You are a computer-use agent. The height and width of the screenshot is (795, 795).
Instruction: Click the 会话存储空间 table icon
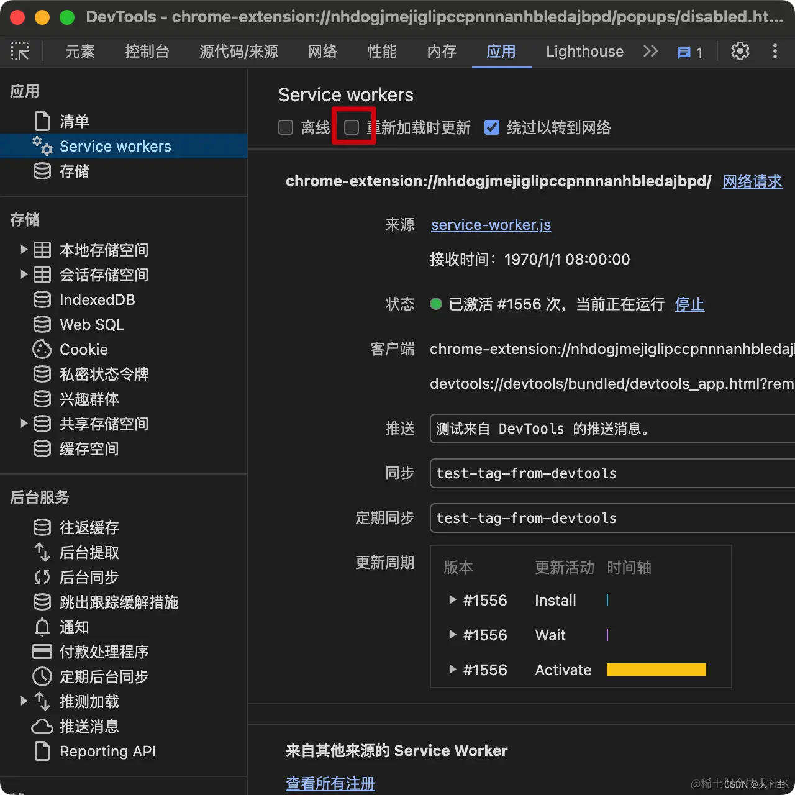coord(42,275)
